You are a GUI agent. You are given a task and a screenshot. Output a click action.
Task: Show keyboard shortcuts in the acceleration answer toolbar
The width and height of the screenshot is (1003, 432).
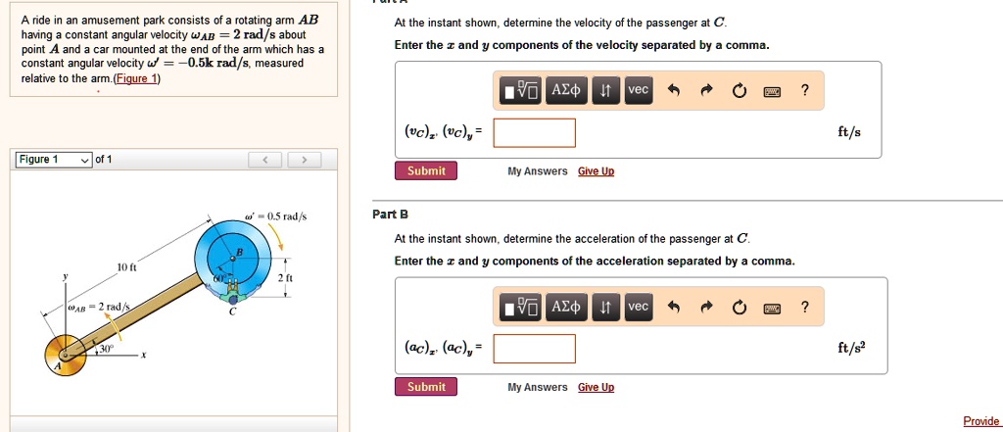(772, 308)
